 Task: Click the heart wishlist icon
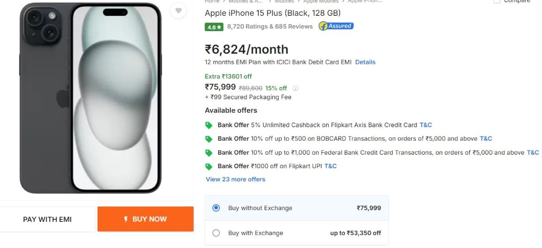178,11
